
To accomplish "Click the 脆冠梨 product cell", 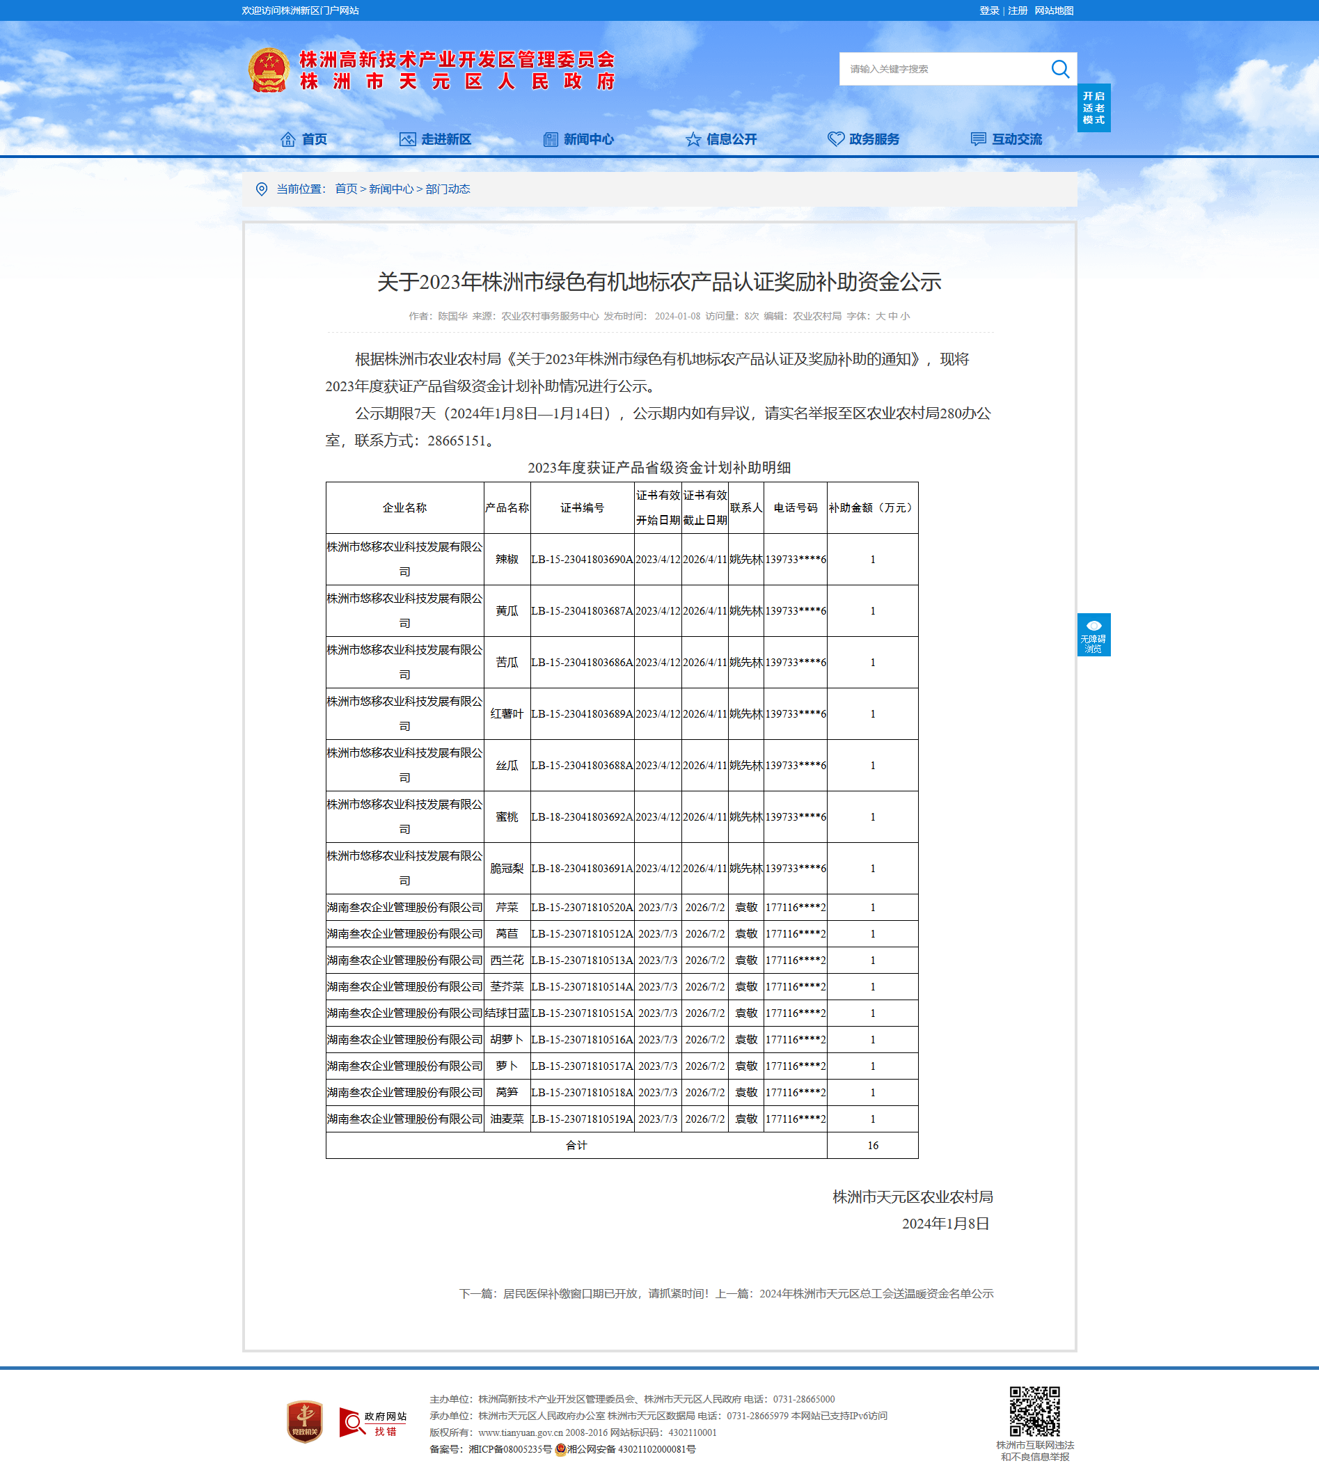I will click(x=507, y=868).
